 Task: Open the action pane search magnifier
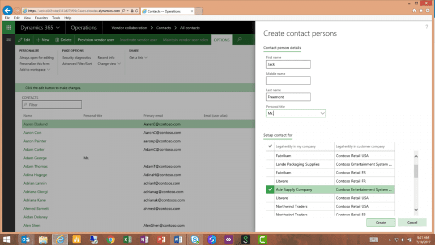[x=240, y=40]
